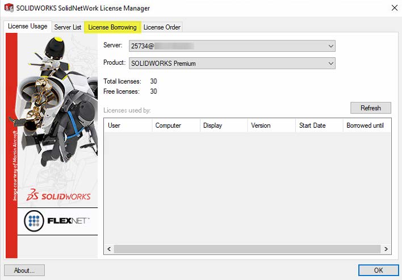Close the License Manager window
The height and width of the screenshot is (280, 402).
394,8
